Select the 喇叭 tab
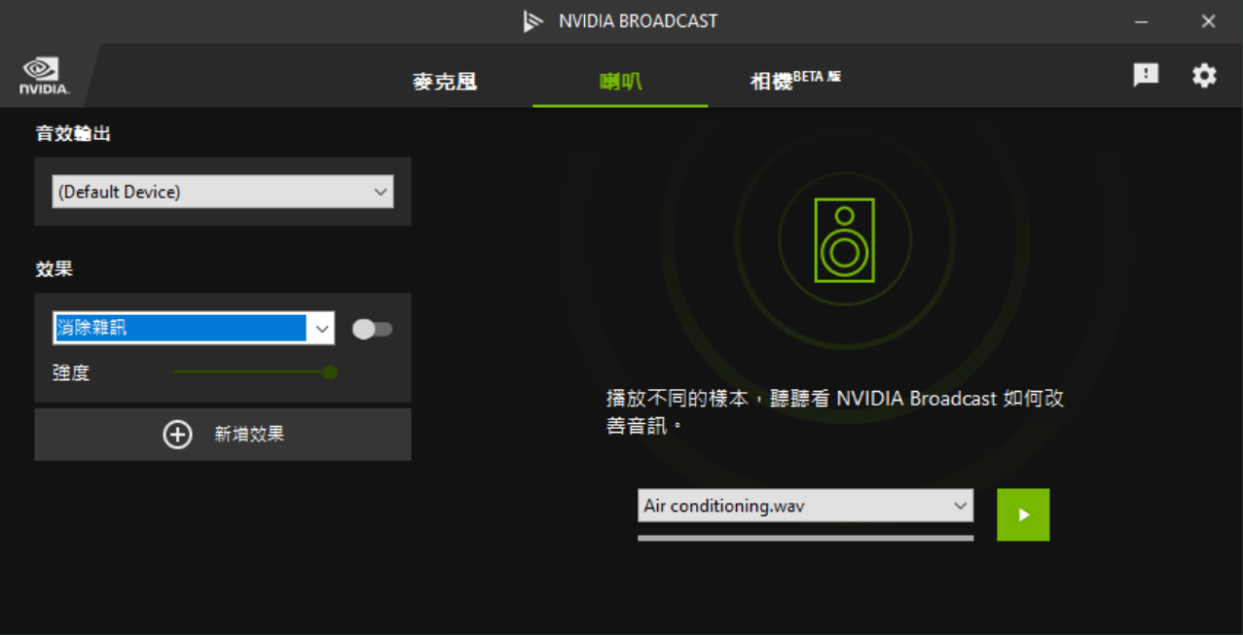This screenshot has width=1243, height=635. tap(620, 82)
